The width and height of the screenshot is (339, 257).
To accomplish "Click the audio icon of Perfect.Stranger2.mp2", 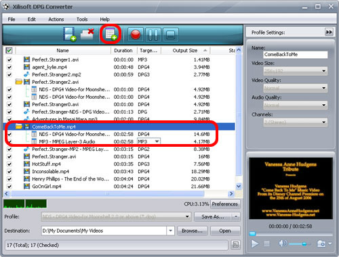I will click(x=26, y=74).
